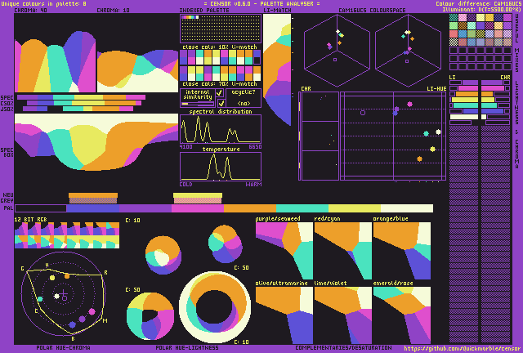Click the hollow square marker in the LI-HUE plot
The image size is (523, 353).
pos(363,113)
